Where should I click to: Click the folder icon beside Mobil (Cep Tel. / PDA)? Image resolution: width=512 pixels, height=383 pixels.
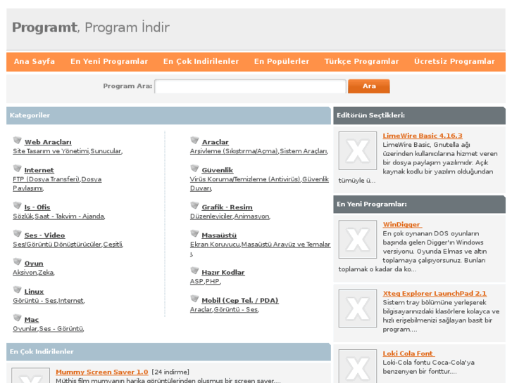194,299
